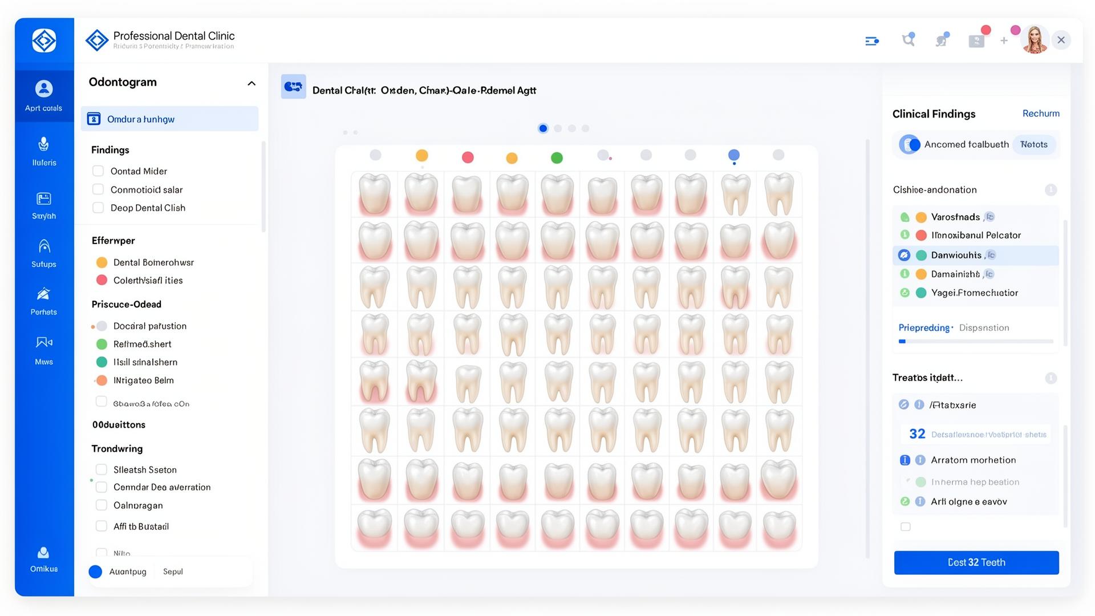Click the plus icon in the header
This screenshot has width=1095, height=616.
pos(1004,40)
